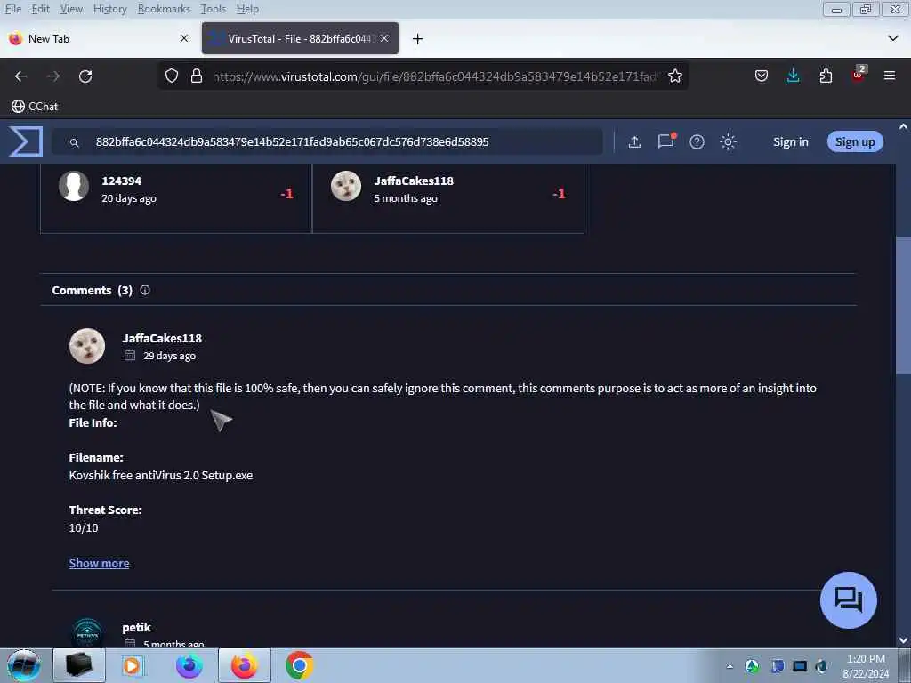The height and width of the screenshot is (683, 911).
Task: Open the CChat bookmark
Action: click(x=35, y=107)
